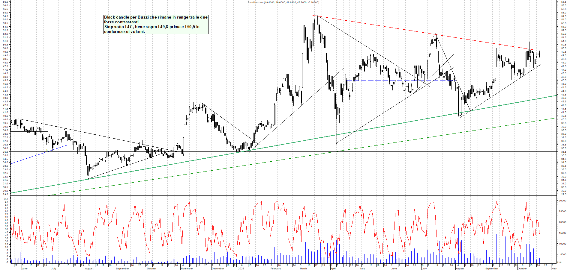Screen dimensions: 567x270
Task: Select the blue dashed horizontal level line
Action: coord(120,103)
